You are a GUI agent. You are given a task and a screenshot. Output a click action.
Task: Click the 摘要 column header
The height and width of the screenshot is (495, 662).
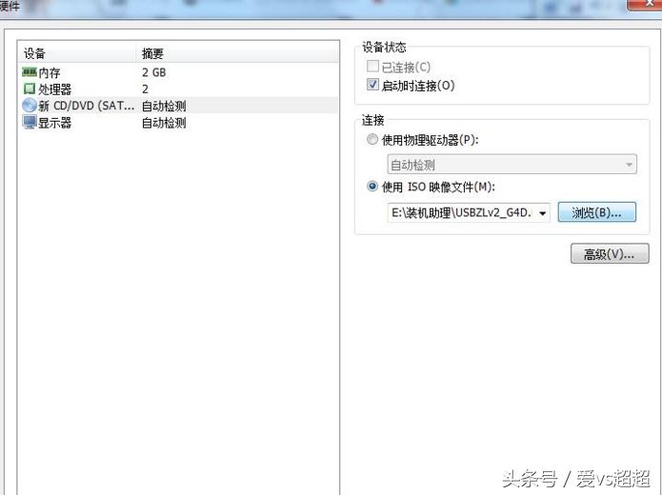[238, 53]
